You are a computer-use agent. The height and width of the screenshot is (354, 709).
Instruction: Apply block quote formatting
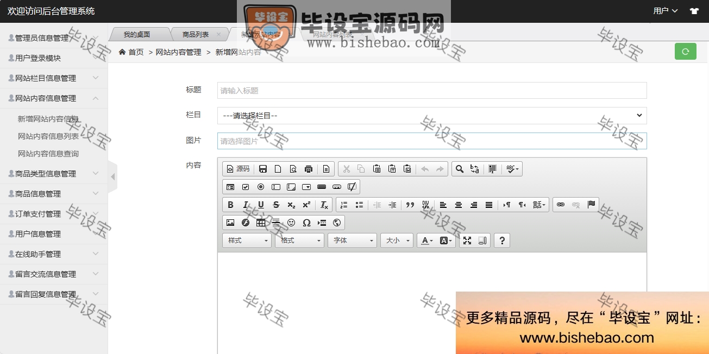pyautogui.click(x=410, y=205)
